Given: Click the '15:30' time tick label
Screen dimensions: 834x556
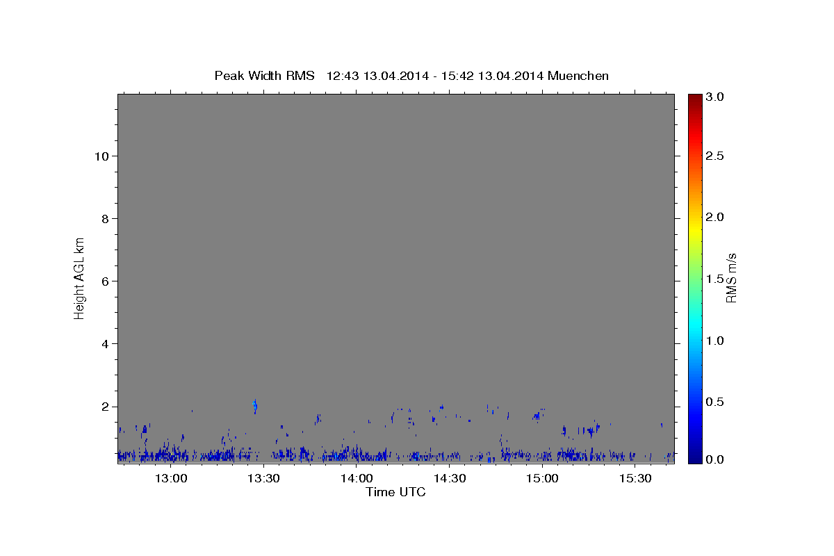Looking at the screenshot, I should click(x=635, y=478).
